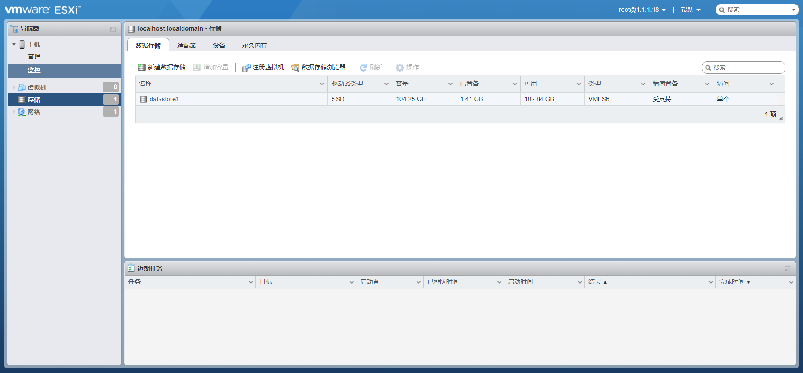Minimize the Navigator panel via its header icon
Image resolution: width=803 pixels, height=373 pixels.
pos(113,29)
